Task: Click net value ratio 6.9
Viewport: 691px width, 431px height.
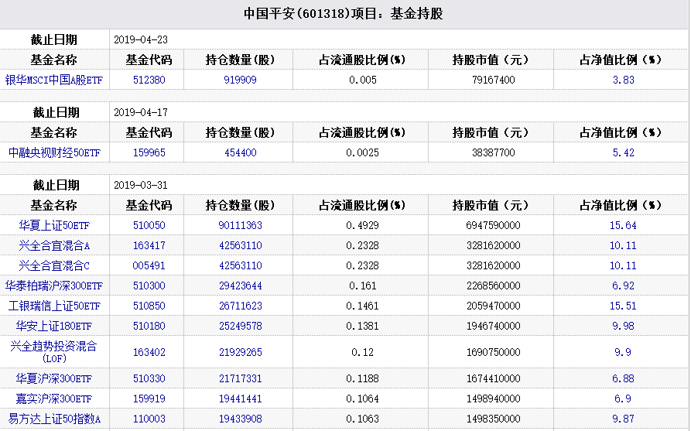Action: point(623,399)
